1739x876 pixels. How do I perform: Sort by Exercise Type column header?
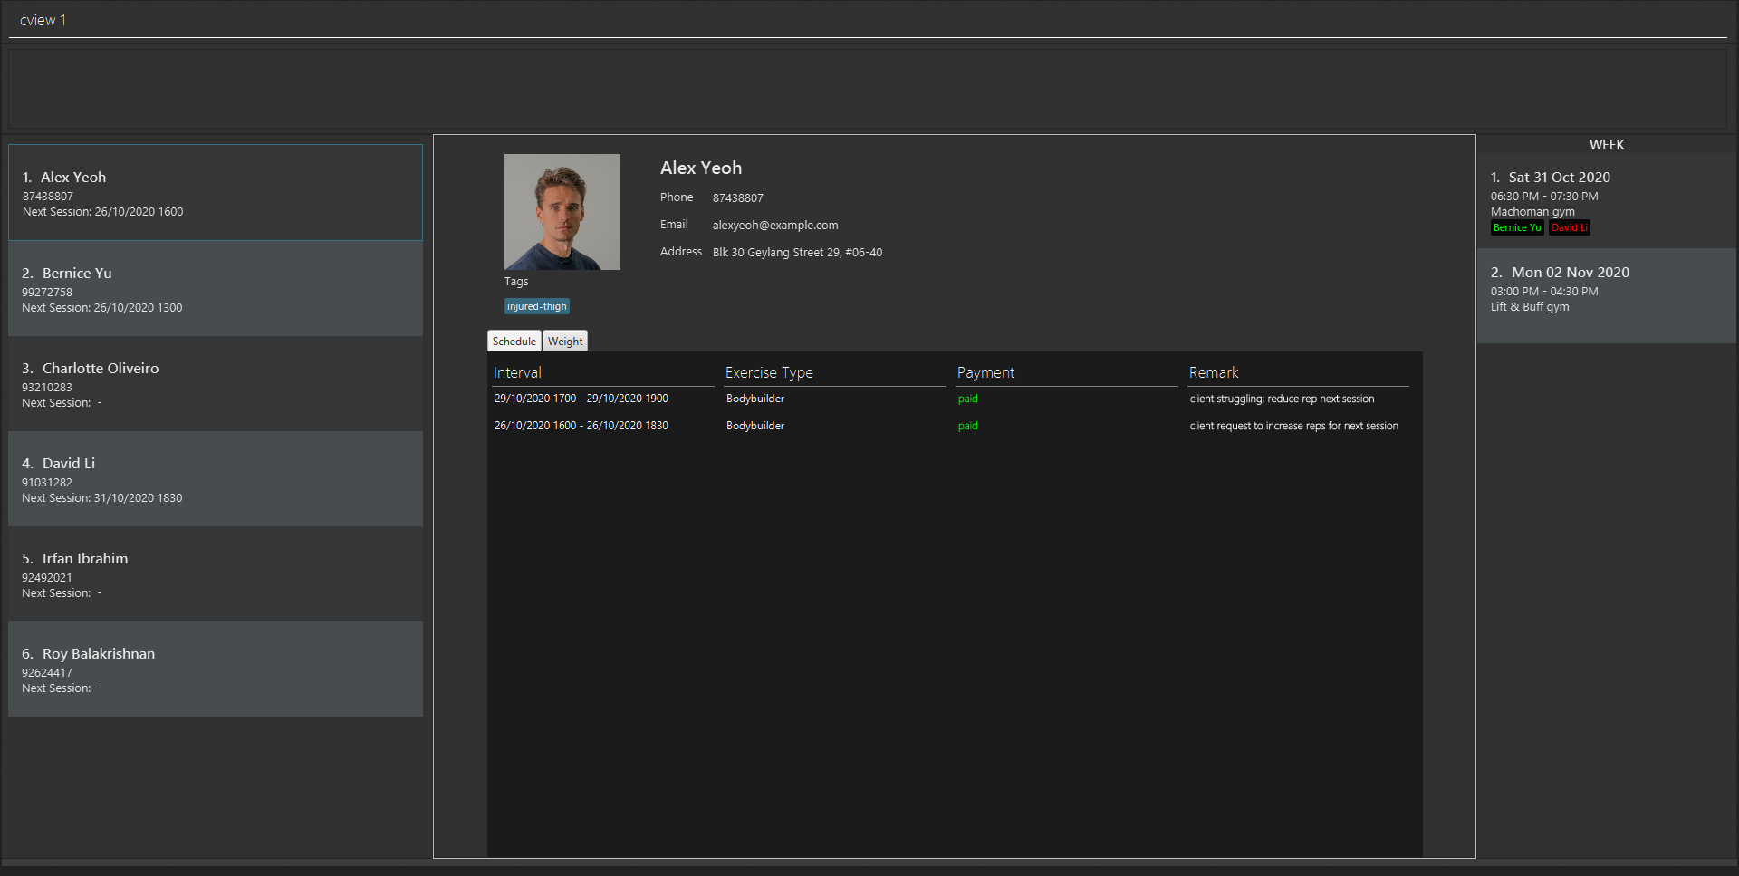[x=835, y=372]
